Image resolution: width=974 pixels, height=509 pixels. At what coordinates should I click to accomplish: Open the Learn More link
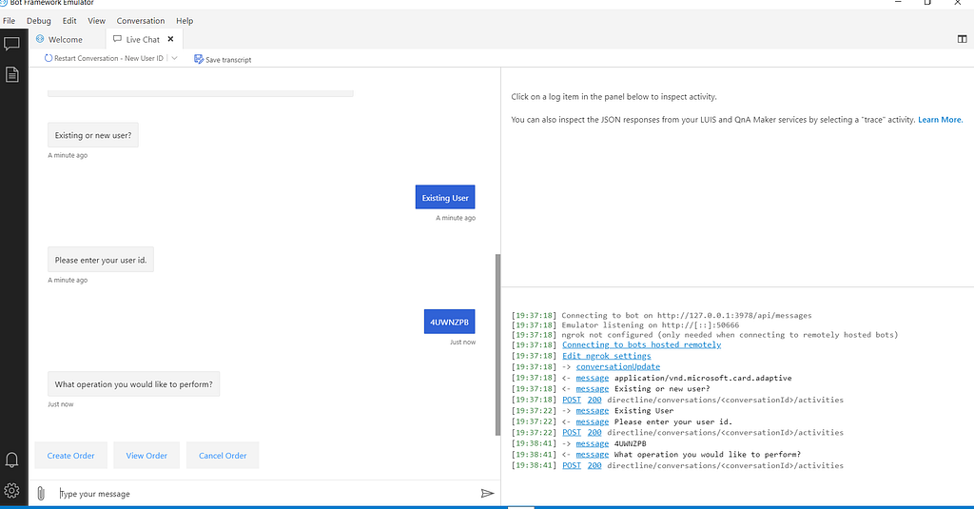click(940, 119)
